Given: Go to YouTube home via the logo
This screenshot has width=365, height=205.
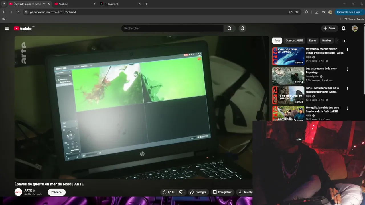Looking at the screenshot, I should coord(23,28).
